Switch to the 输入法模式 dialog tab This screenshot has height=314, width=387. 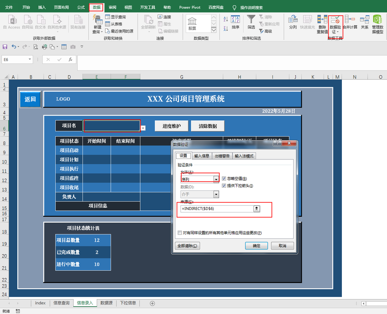[244, 156]
